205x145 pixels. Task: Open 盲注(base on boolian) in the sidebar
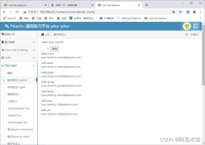click(x=21, y=129)
